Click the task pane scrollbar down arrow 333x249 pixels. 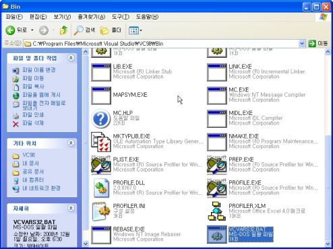86,244
